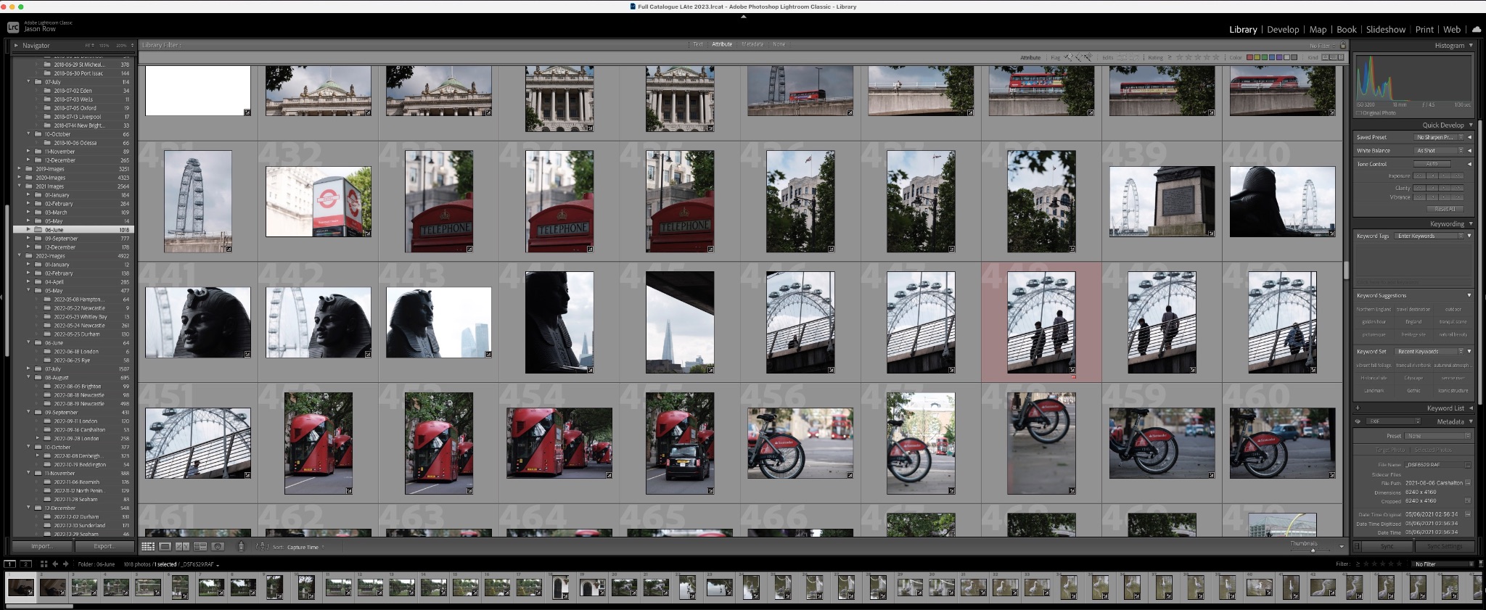Set five-star rating filter in filter bar

tap(1216, 57)
